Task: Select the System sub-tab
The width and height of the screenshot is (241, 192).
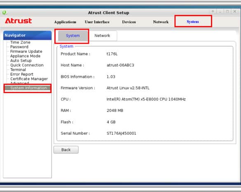Action: pyautogui.click(x=73, y=36)
